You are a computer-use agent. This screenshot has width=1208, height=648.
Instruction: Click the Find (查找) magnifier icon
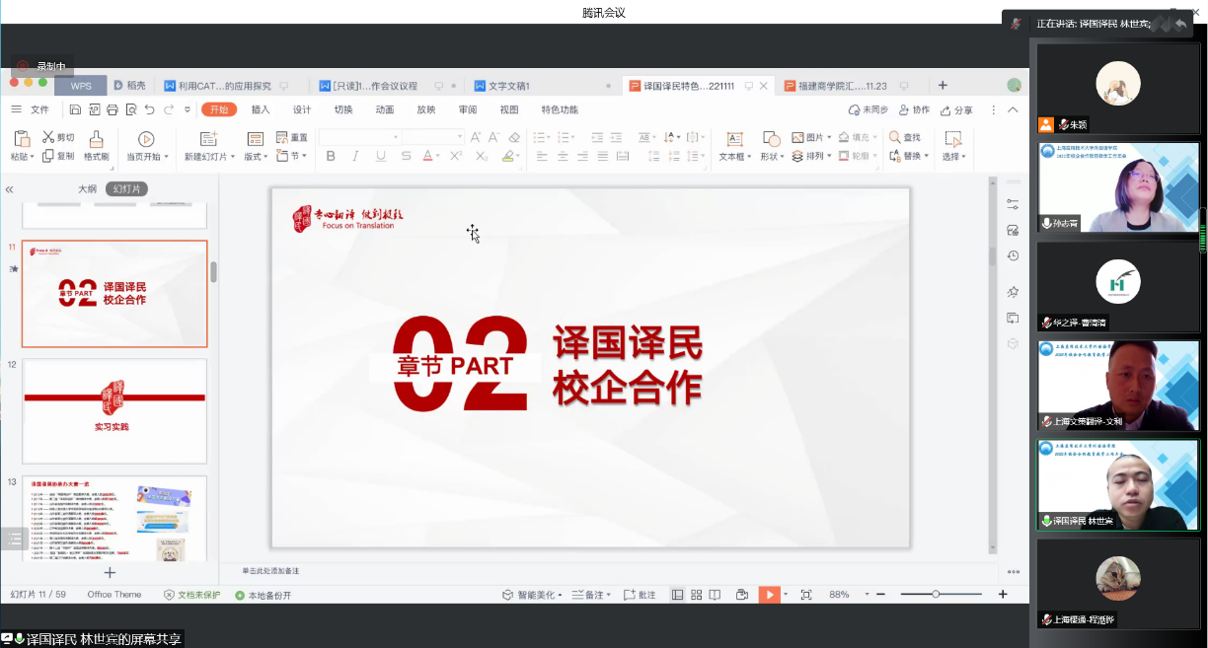pyautogui.click(x=895, y=137)
